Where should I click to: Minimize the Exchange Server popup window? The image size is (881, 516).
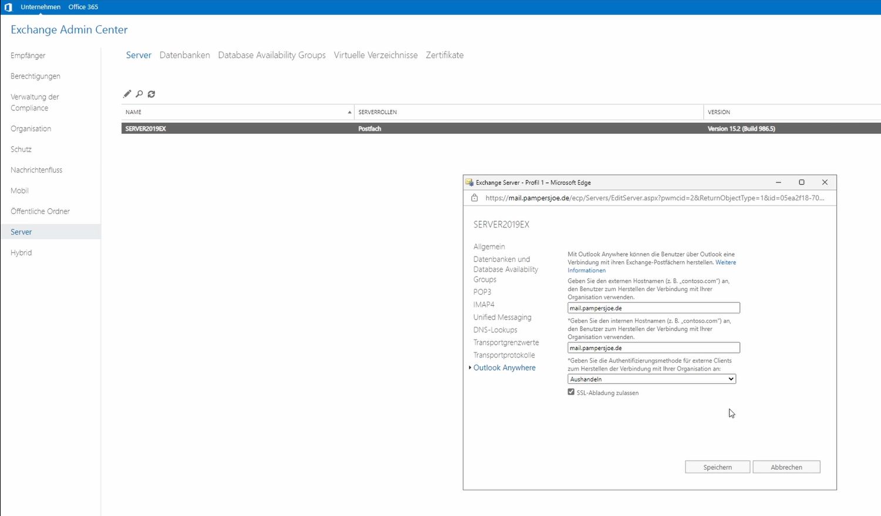click(x=778, y=183)
